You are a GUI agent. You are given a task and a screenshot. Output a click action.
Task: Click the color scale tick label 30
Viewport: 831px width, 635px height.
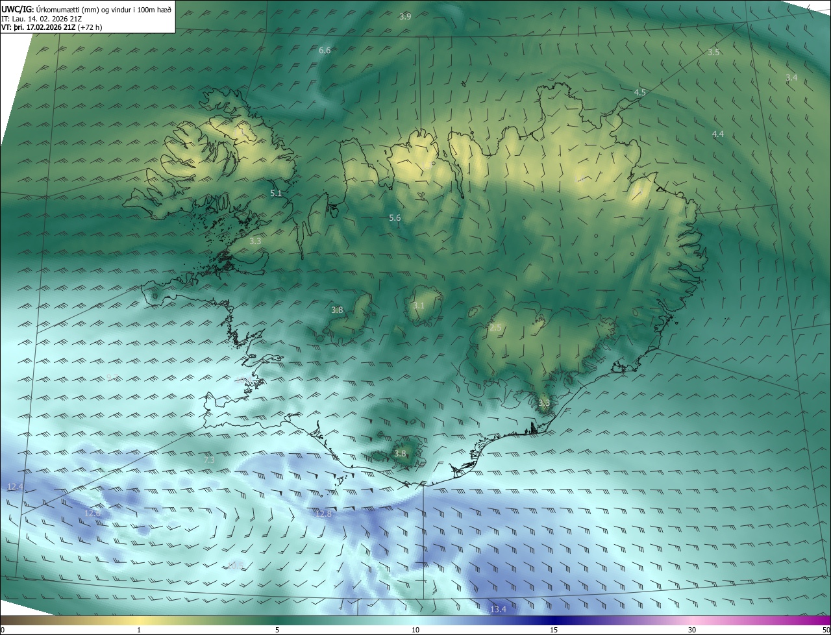pos(692,630)
